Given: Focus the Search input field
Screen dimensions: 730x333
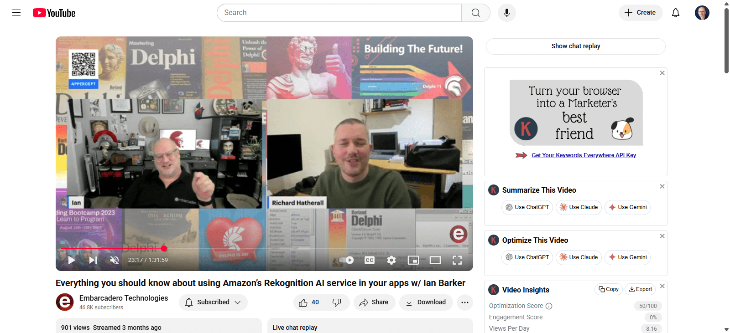Looking at the screenshot, I should coord(339,13).
